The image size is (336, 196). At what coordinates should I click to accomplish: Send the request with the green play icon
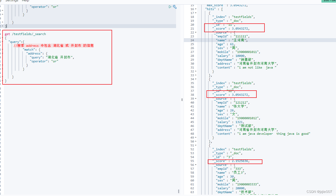pos(170,7)
